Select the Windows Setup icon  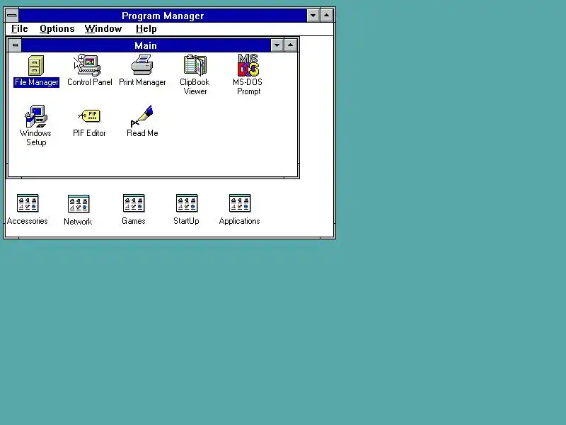coord(36,116)
